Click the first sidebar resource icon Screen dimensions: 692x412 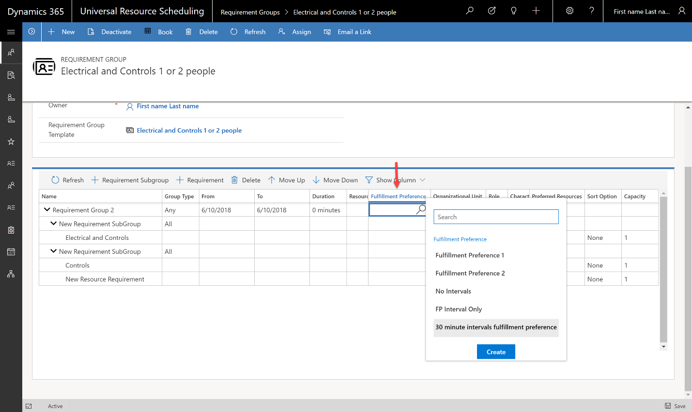[x=11, y=52]
